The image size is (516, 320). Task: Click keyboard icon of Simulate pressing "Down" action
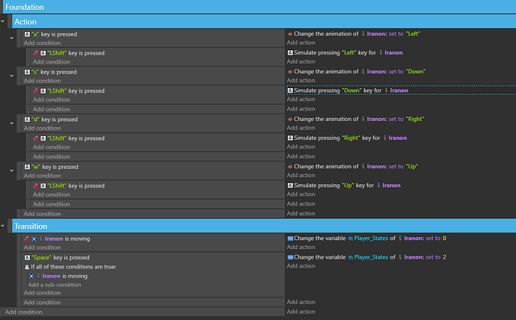pyautogui.click(x=290, y=90)
